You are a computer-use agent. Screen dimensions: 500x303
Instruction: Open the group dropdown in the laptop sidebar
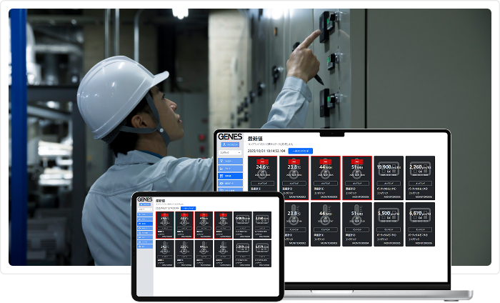pos(229,152)
